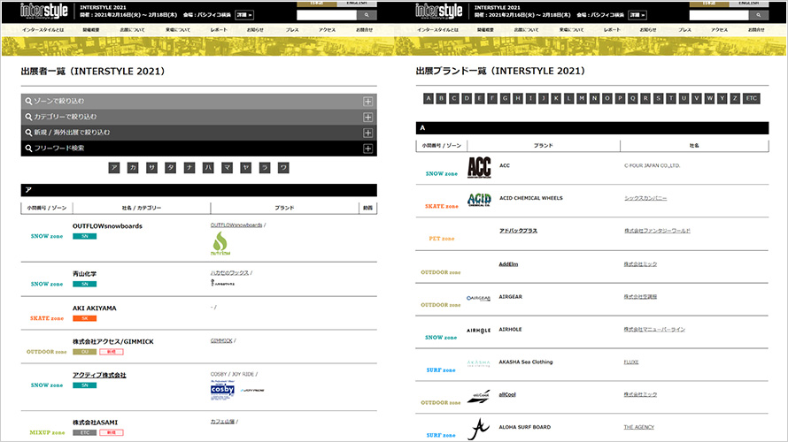Viewport: 788px width, 442px height.
Task: Select letter B in brand alphabet index
Action: point(441,98)
